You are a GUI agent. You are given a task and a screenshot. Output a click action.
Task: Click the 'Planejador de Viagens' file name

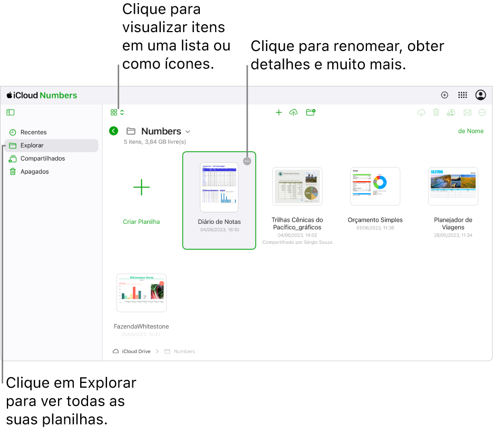tap(453, 223)
